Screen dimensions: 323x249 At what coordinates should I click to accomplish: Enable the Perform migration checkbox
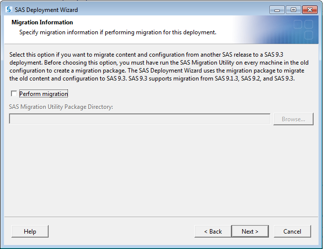pyautogui.click(x=13, y=94)
